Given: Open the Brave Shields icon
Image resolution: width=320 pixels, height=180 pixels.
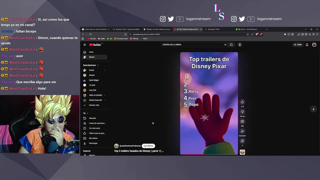Looking at the screenshot, I should click(257, 34).
